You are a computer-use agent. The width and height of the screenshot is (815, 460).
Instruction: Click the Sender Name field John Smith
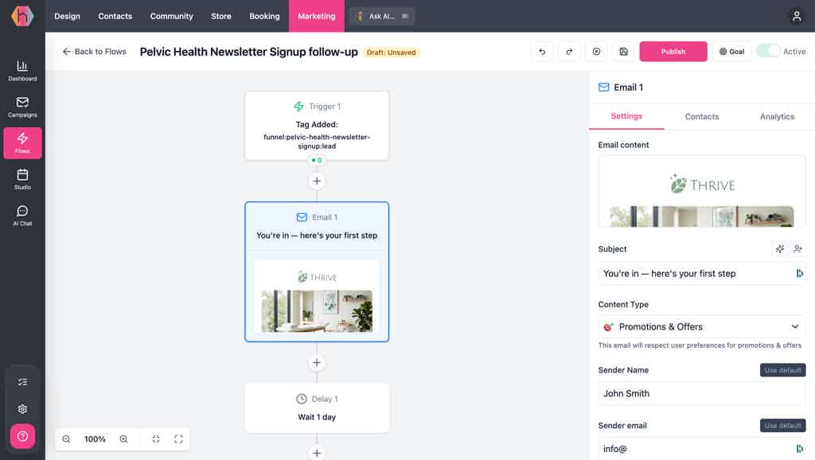pyautogui.click(x=702, y=393)
